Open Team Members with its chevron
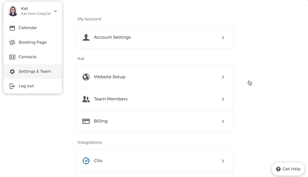The image size is (308, 177). click(223, 99)
